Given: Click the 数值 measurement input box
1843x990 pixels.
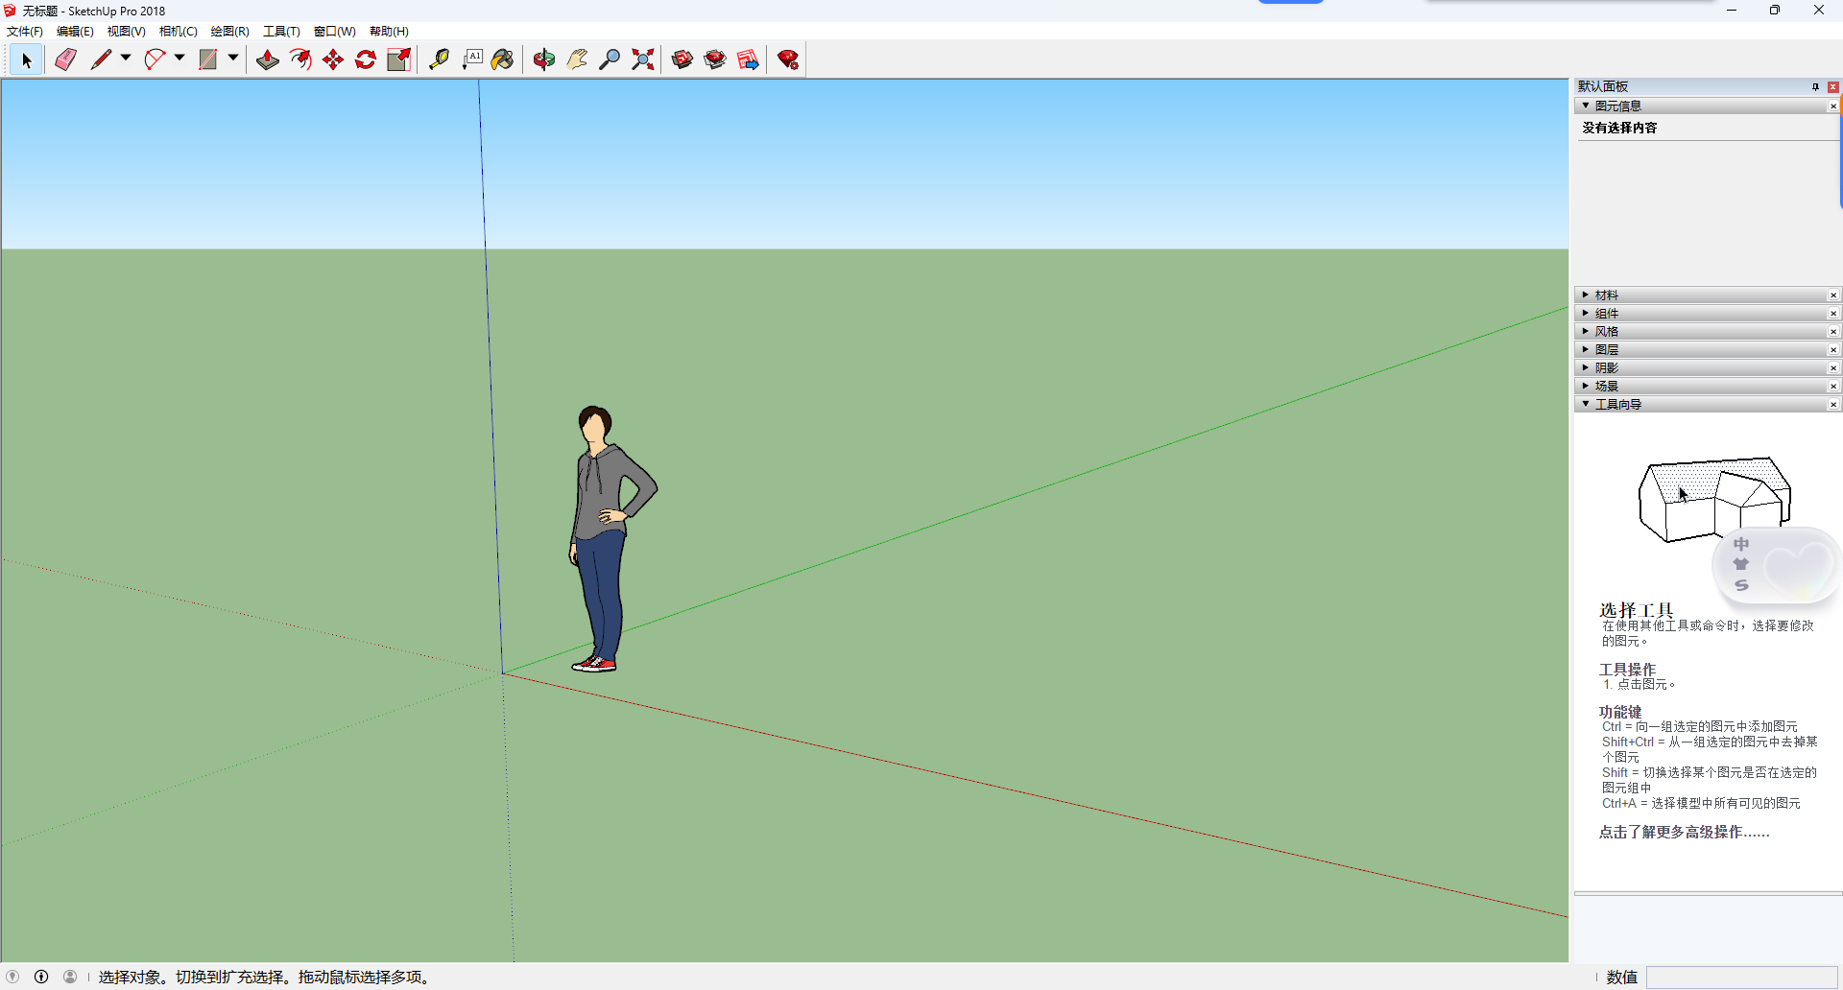Looking at the screenshot, I should click(1742, 977).
